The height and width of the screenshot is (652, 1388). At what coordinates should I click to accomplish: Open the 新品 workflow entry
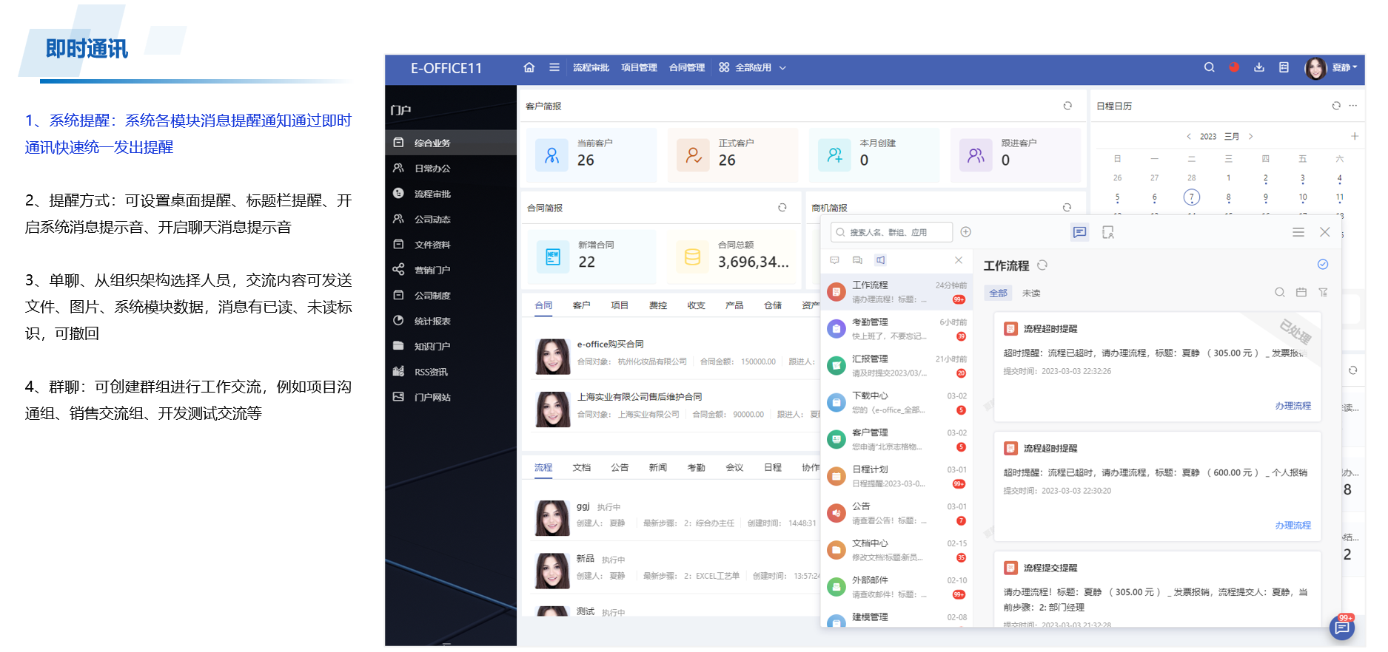[585, 559]
